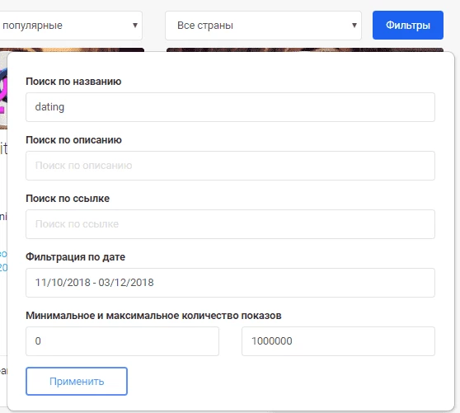Click the Поиск по ссылке input field
The width and height of the screenshot is (460, 413).
pos(230,224)
